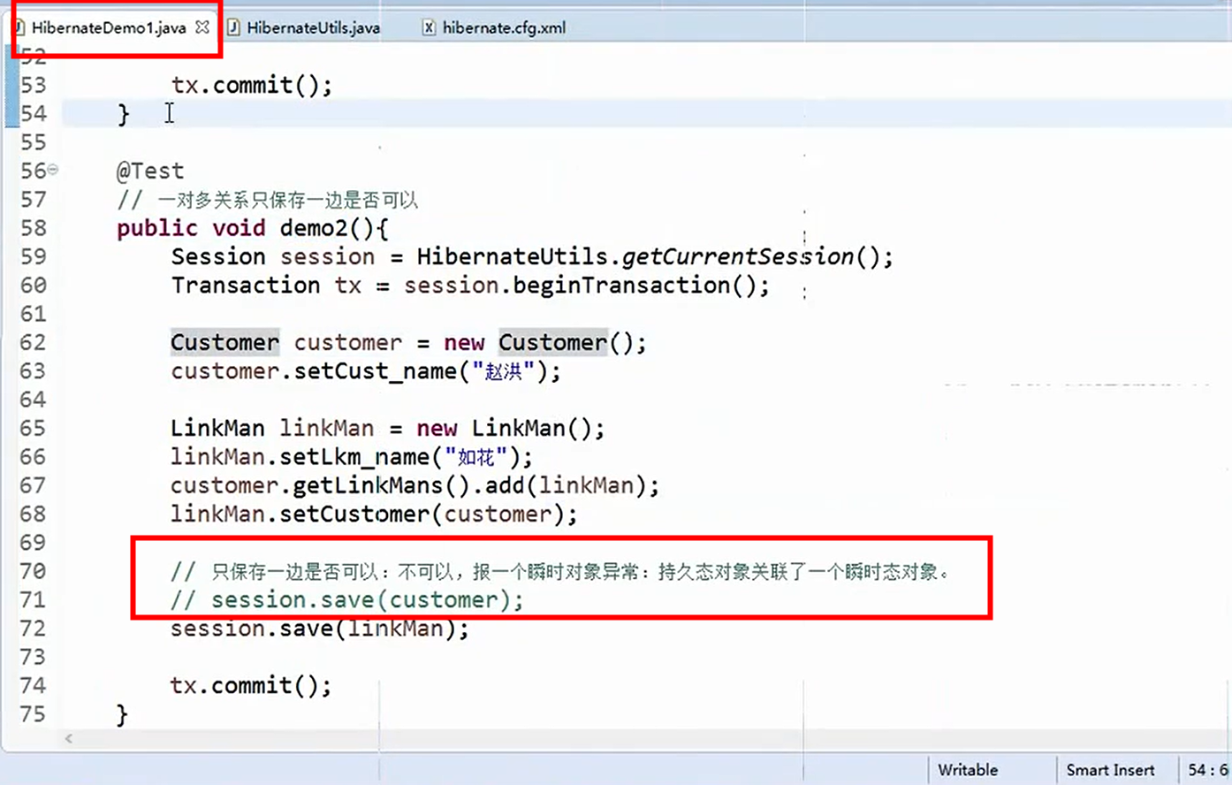Click new LinkMan() on line 65

tap(510, 428)
